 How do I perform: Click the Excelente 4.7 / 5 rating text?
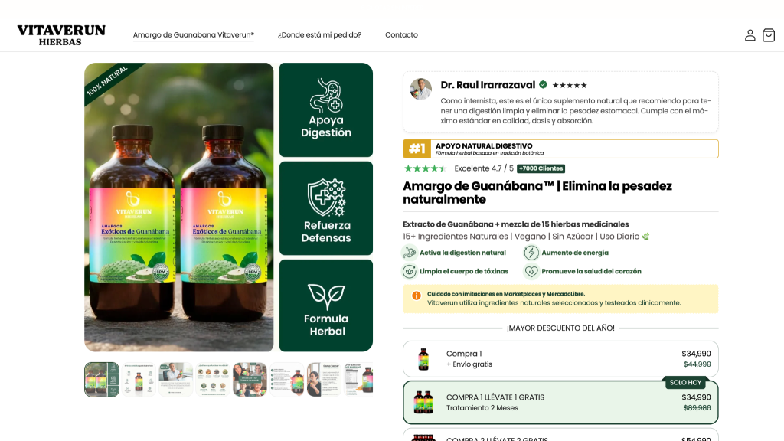pos(484,168)
